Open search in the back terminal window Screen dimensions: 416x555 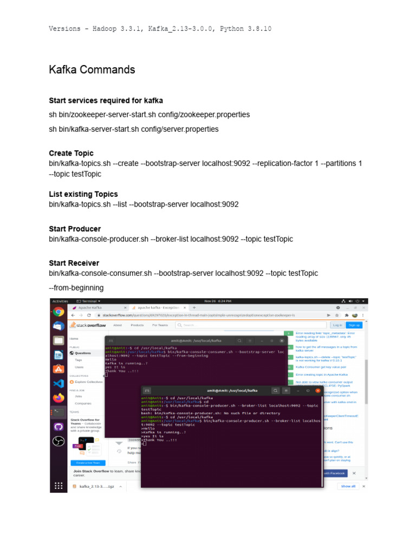coord(239,341)
